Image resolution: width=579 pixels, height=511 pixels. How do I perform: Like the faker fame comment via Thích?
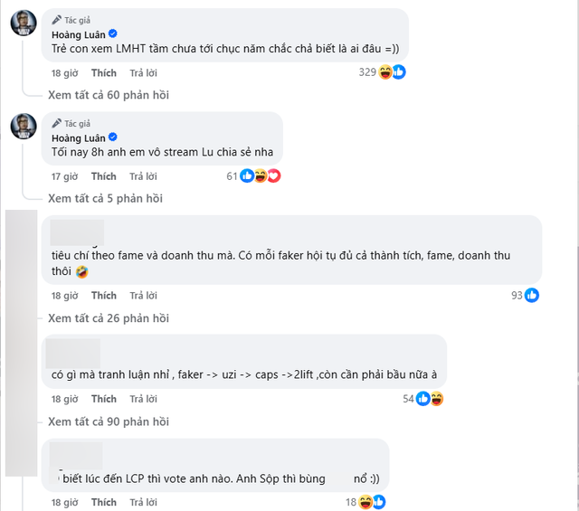pos(103,296)
